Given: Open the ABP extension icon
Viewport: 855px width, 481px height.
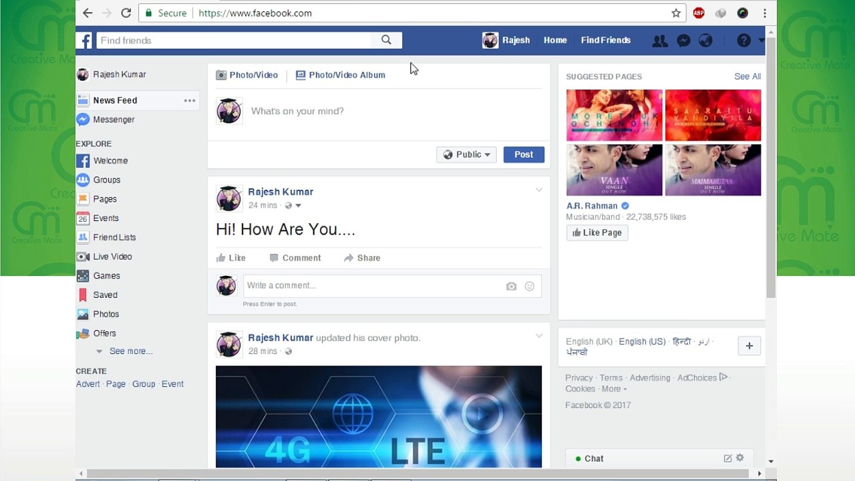Looking at the screenshot, I should (x=699, y=13).
